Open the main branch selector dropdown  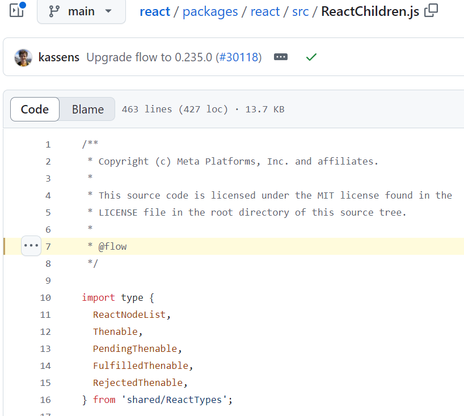coord(81,12)
